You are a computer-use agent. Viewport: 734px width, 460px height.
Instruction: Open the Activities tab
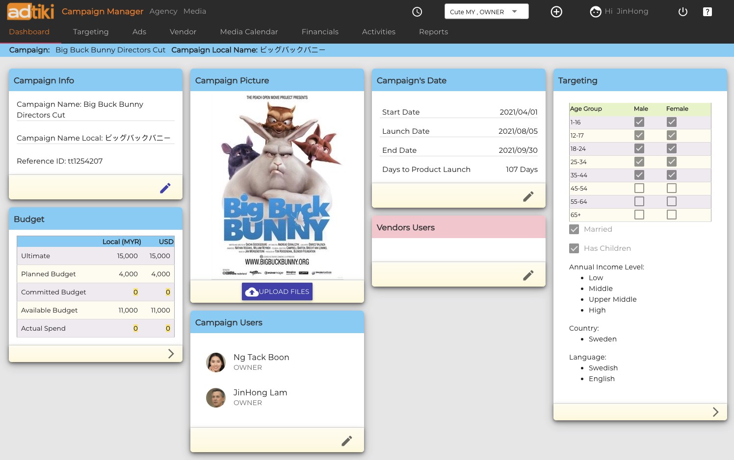coord(379,32)
